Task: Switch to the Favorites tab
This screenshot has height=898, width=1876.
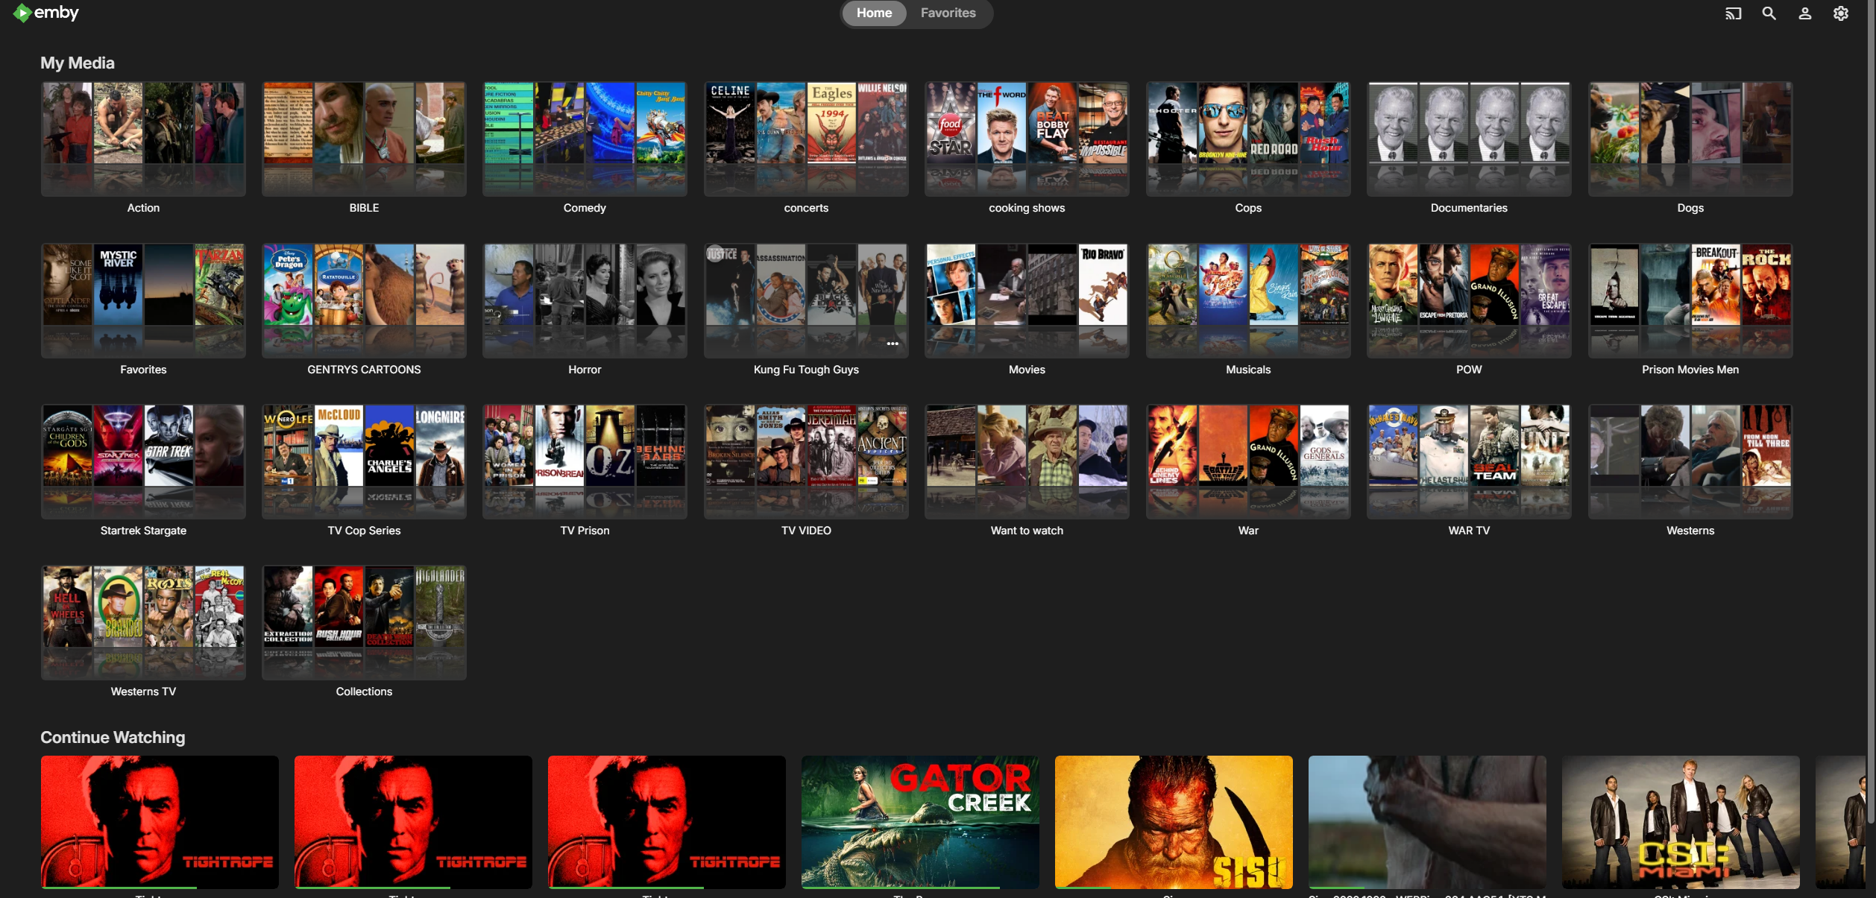Action: pos(948,13)
